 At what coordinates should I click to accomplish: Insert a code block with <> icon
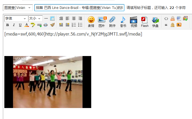(x=166, y=18)
